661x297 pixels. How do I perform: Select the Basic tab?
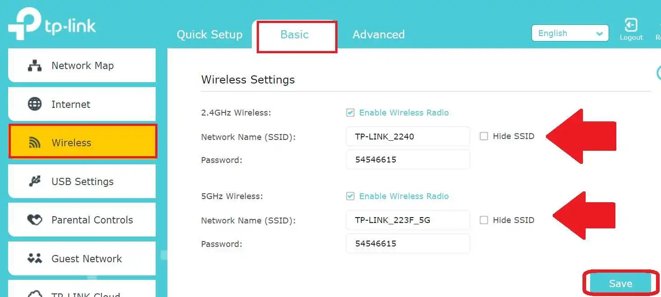click(x=295, y=35)
